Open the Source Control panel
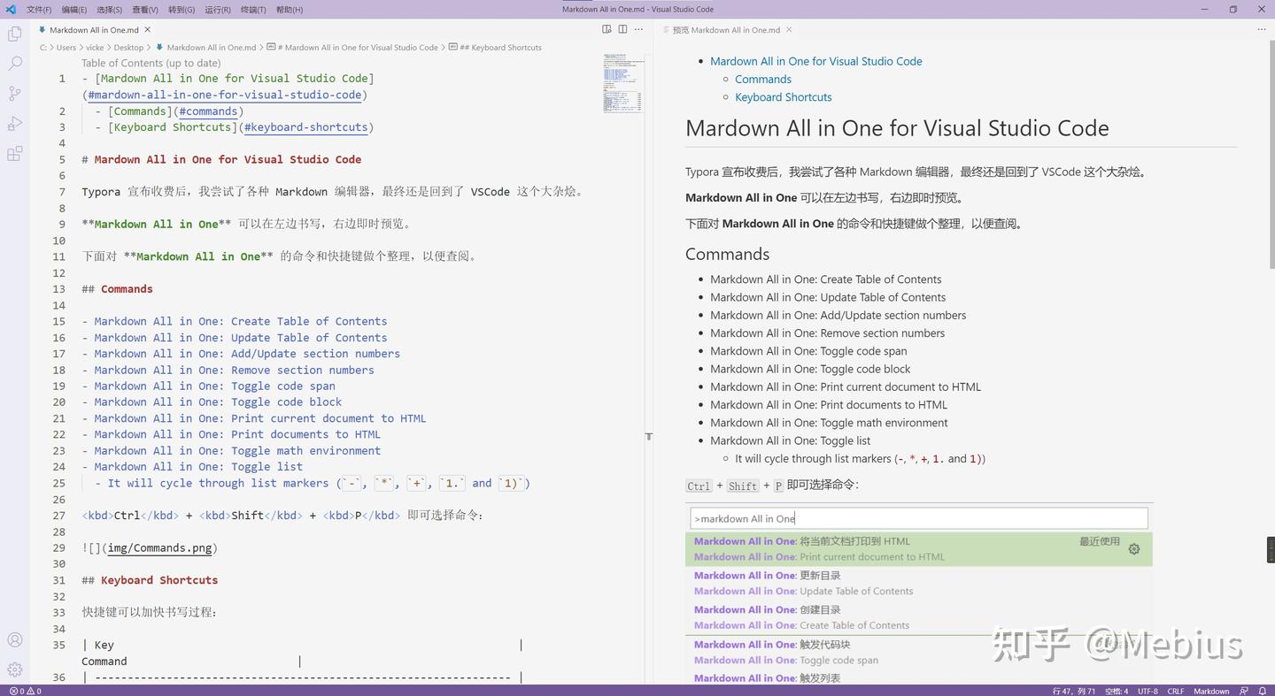Screen dimensions: 1275x696 point(14,93)
